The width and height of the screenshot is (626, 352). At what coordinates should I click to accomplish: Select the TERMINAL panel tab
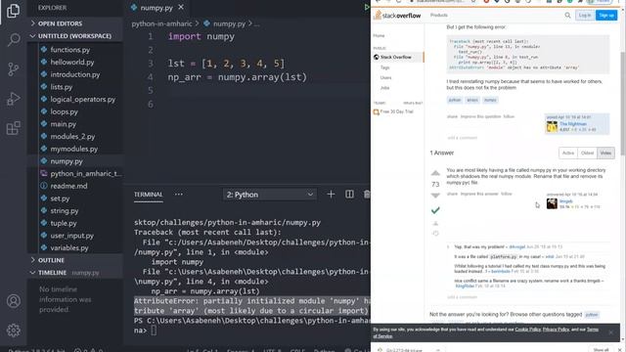click(148, 195)
